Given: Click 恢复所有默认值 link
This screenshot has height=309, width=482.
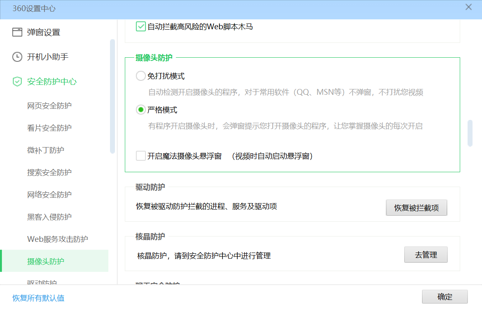Looking at the screenshot, I should click(x=38, y=298).
